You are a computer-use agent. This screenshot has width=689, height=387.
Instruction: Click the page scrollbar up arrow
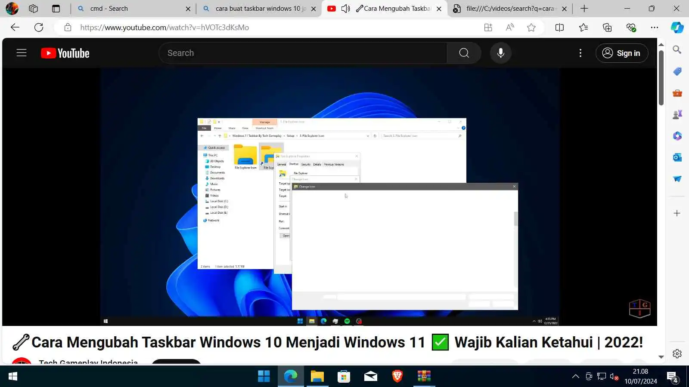(661, 44)
